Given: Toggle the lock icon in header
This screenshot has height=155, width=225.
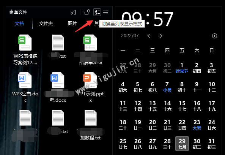Looking at the screenshot, I should click(x=87, y=12).
